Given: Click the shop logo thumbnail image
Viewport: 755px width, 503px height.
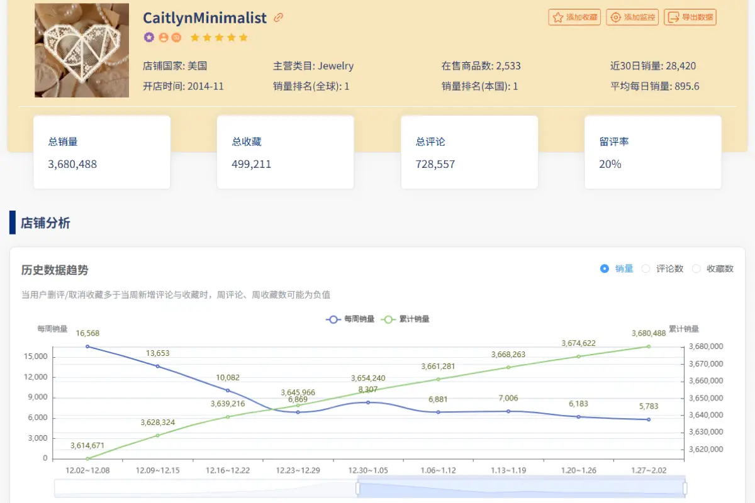Looking at the screenshot, I should click(82, 50).
